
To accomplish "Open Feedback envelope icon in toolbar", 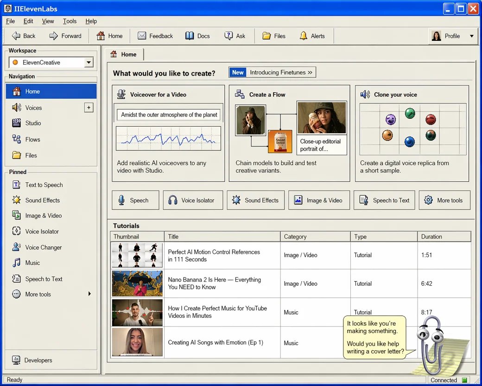I will [142, 36].
